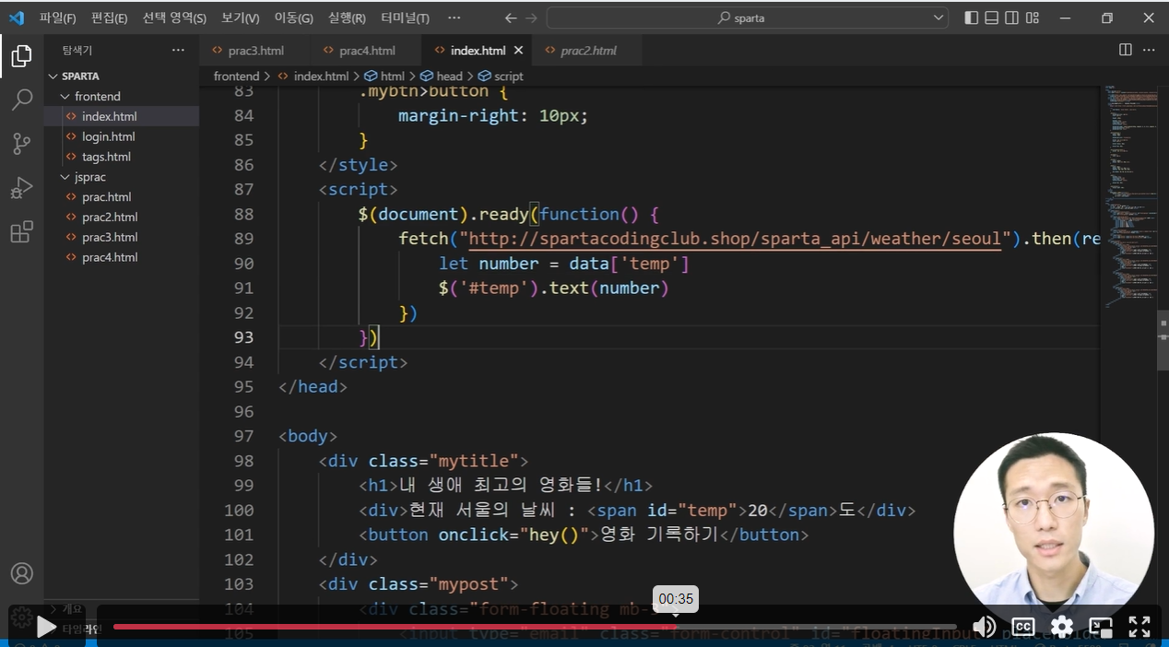Place cursor on the closing script tag
The height and width of the screenshot is (647, 1169).
click(362, 362)
